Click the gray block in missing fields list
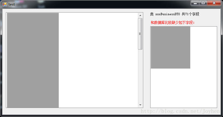 click(x=170, y=48)
